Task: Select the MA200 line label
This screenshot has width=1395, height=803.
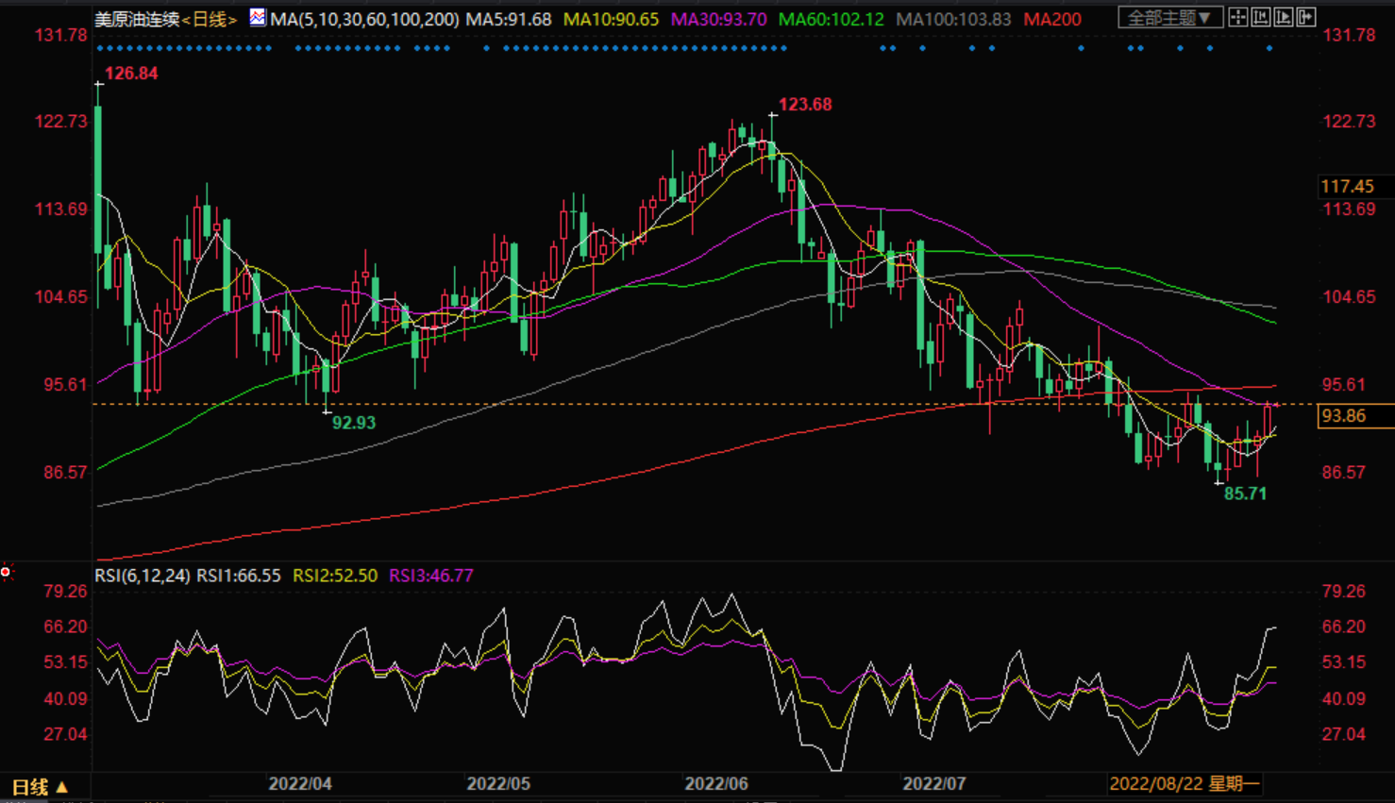Action: pyautogui.click(x=1052, y=19)
